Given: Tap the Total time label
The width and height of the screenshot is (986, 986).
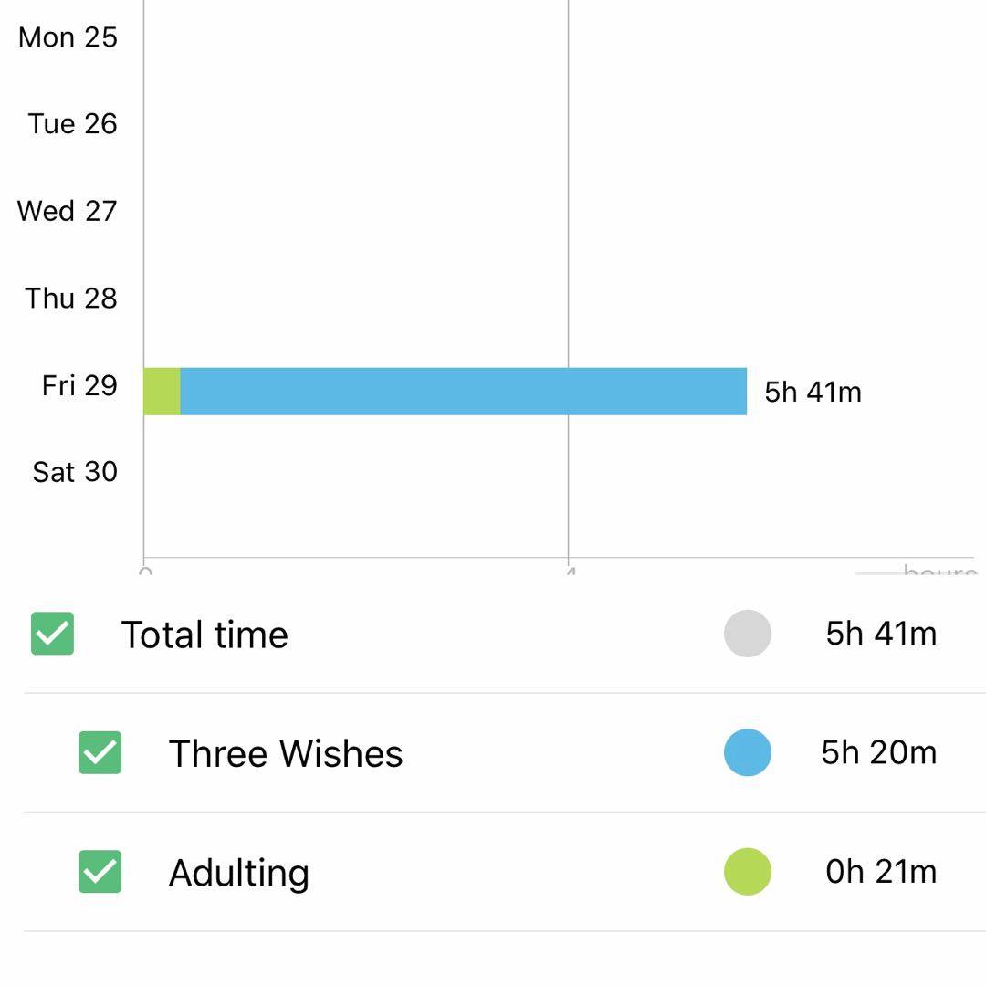Looking at the screenshot, I should [x=205, y=635].
